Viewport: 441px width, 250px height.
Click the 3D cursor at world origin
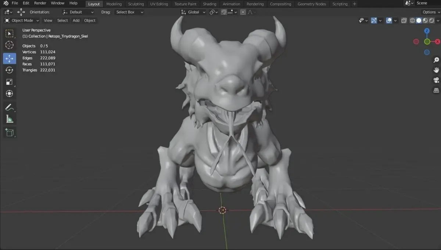click(x=222, y=210)
